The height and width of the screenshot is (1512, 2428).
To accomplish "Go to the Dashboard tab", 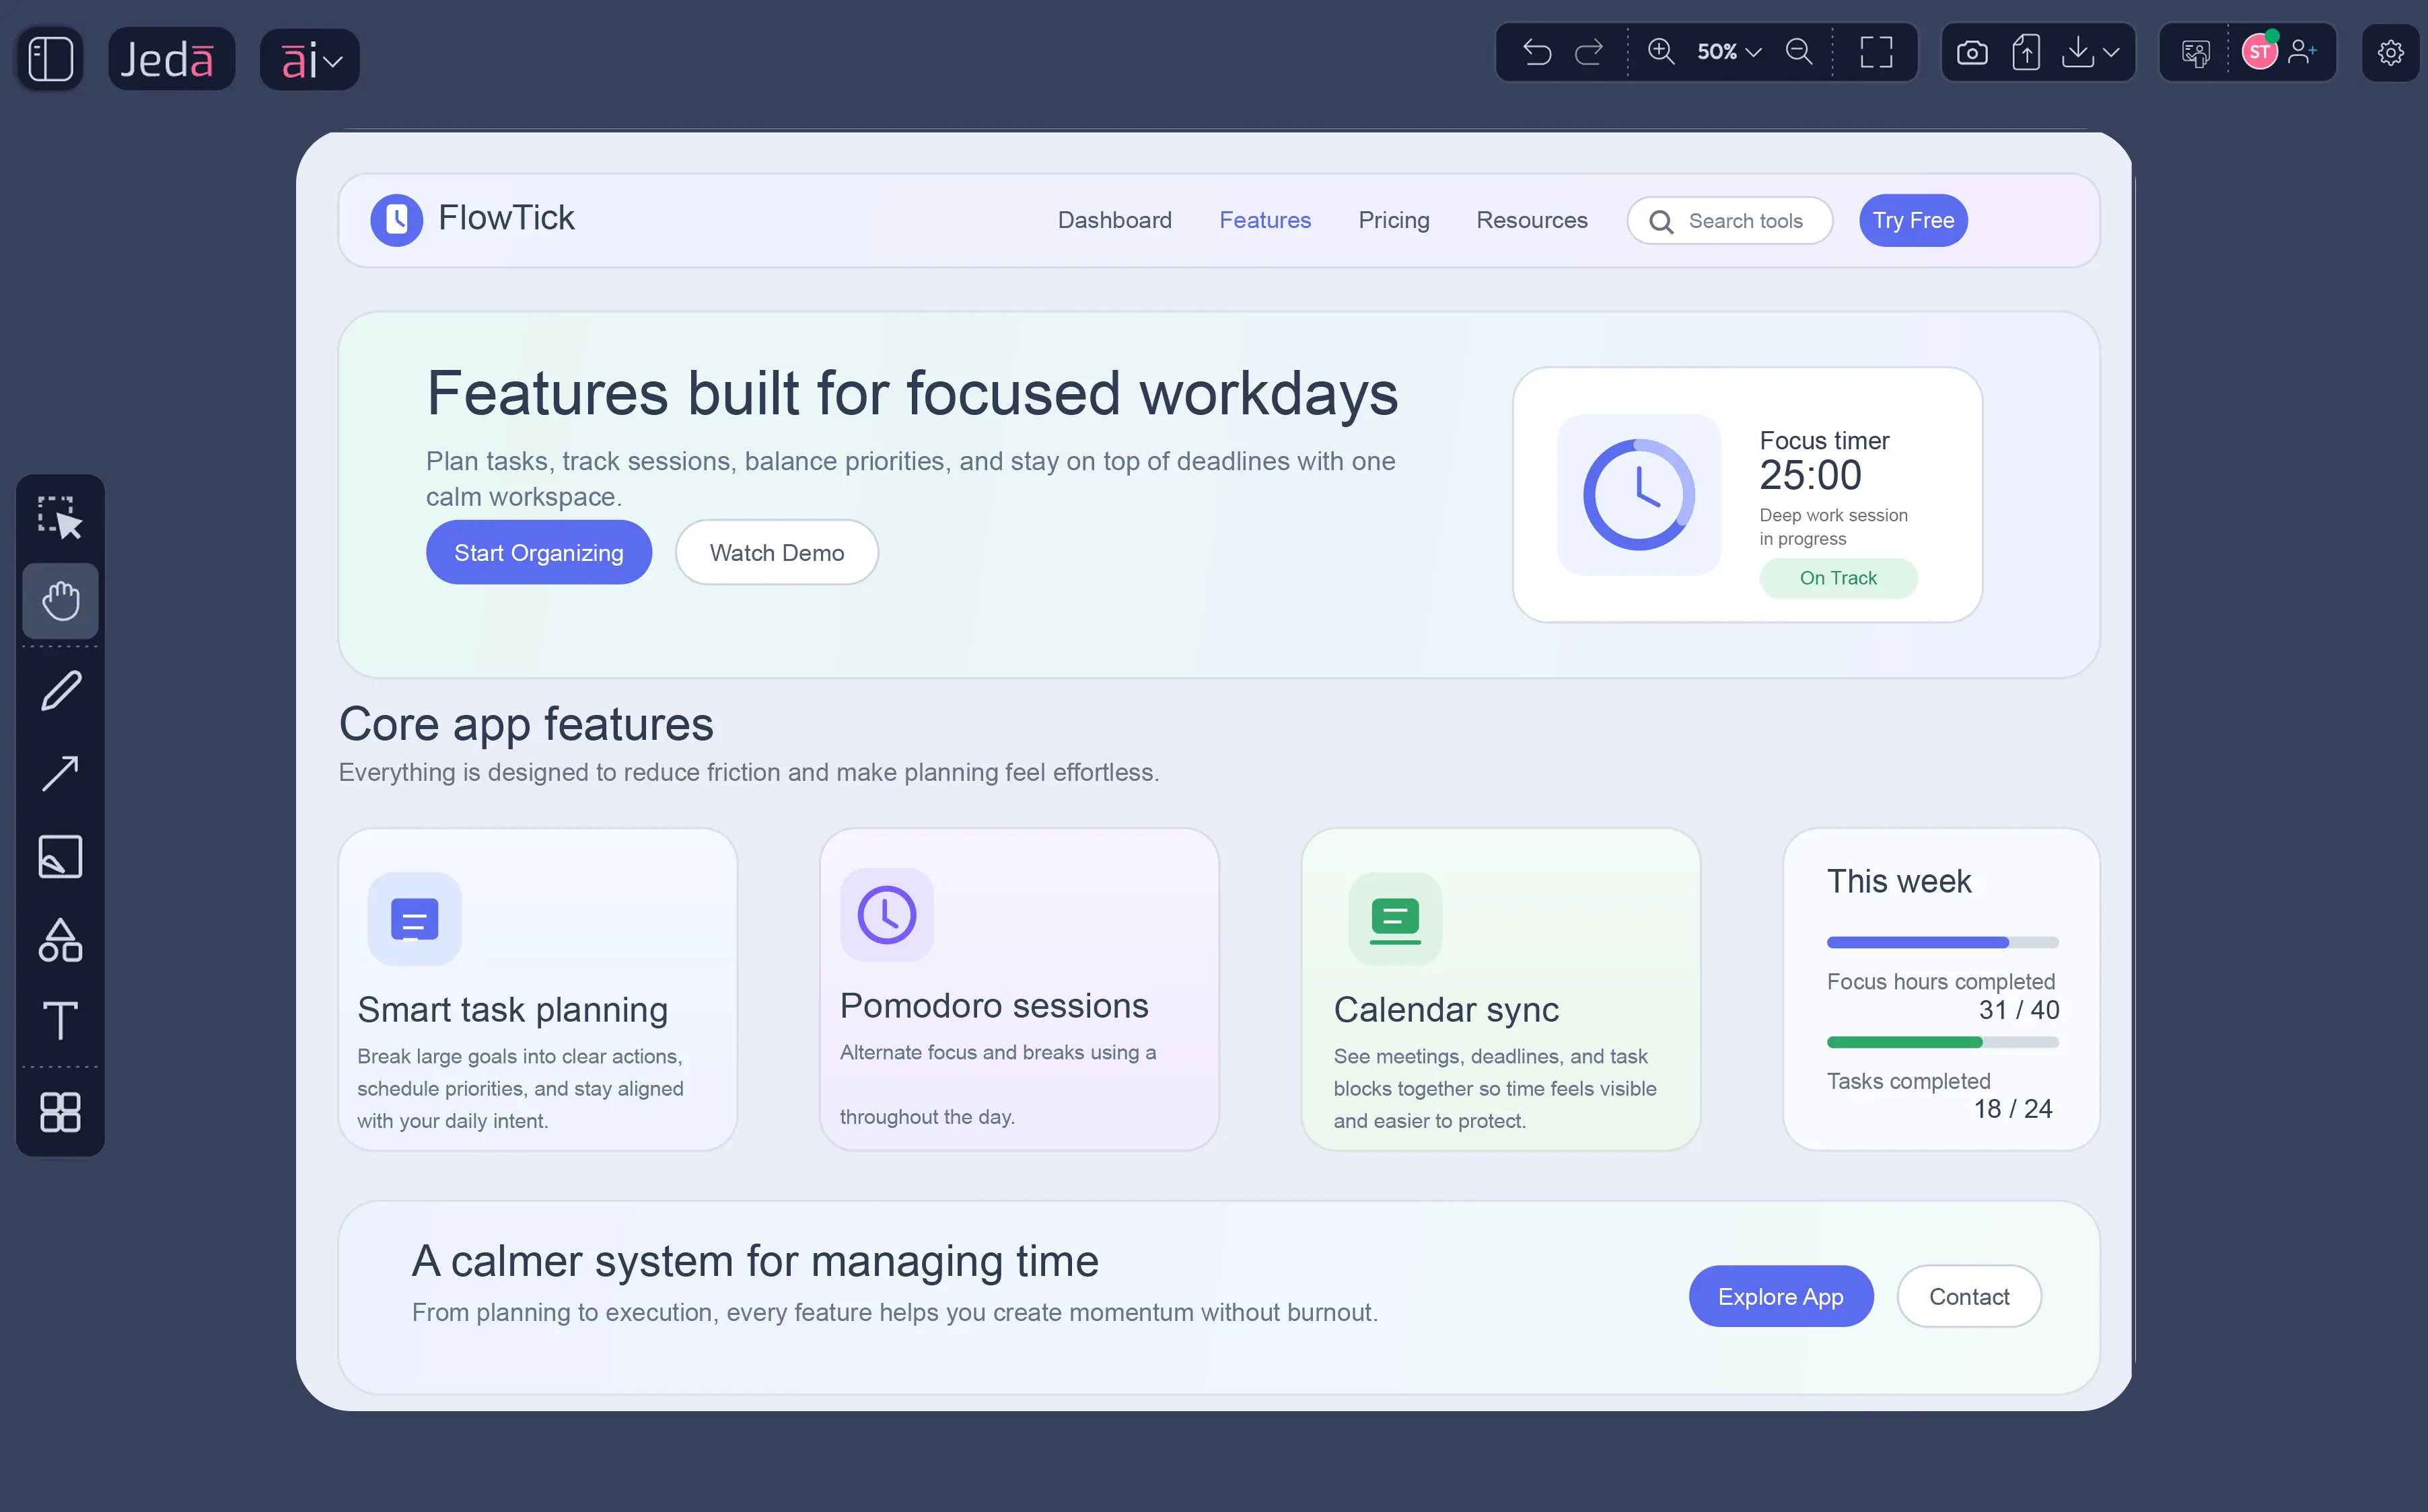I will (x=1114, y=220).
